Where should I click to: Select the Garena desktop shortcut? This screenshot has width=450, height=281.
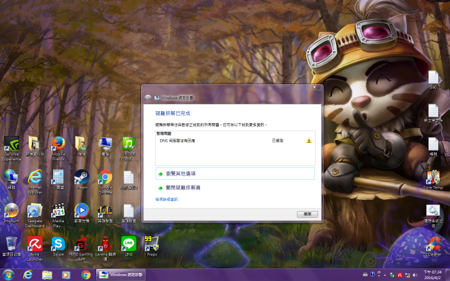click(105, 249)
